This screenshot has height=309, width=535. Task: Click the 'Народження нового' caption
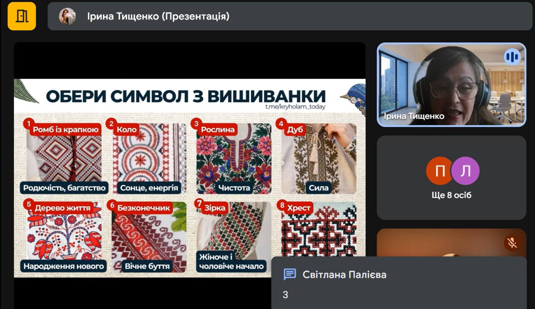[64, 266]
